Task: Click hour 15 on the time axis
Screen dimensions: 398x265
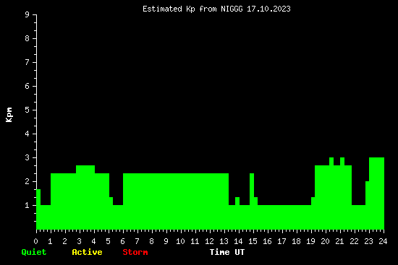Action: (x=253, y=241)
